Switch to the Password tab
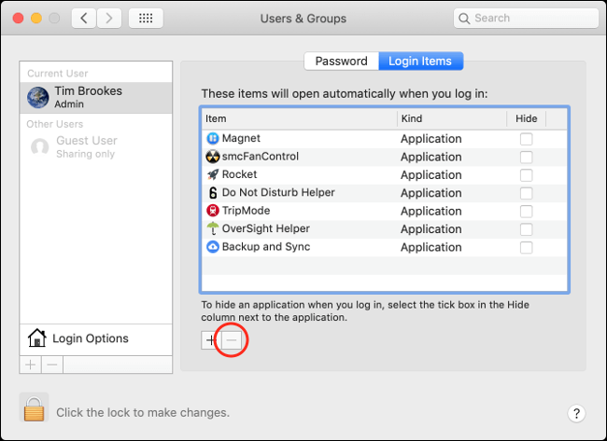607x441 pixels. 341,61
